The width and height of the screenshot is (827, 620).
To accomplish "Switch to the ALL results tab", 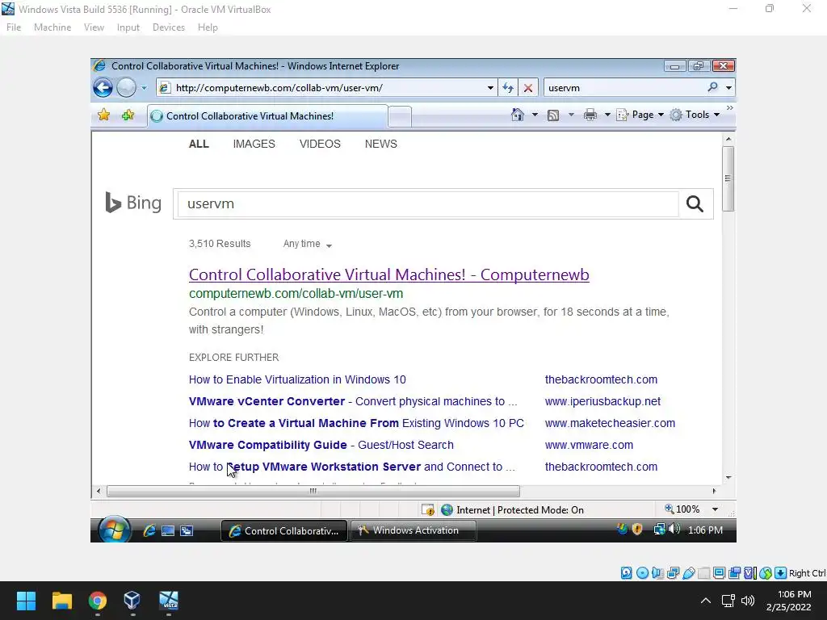I will coord(199,144).
